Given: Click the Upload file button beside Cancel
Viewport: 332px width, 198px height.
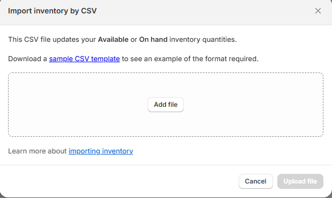Looking at the screenshot, I should tap(300, 181).
